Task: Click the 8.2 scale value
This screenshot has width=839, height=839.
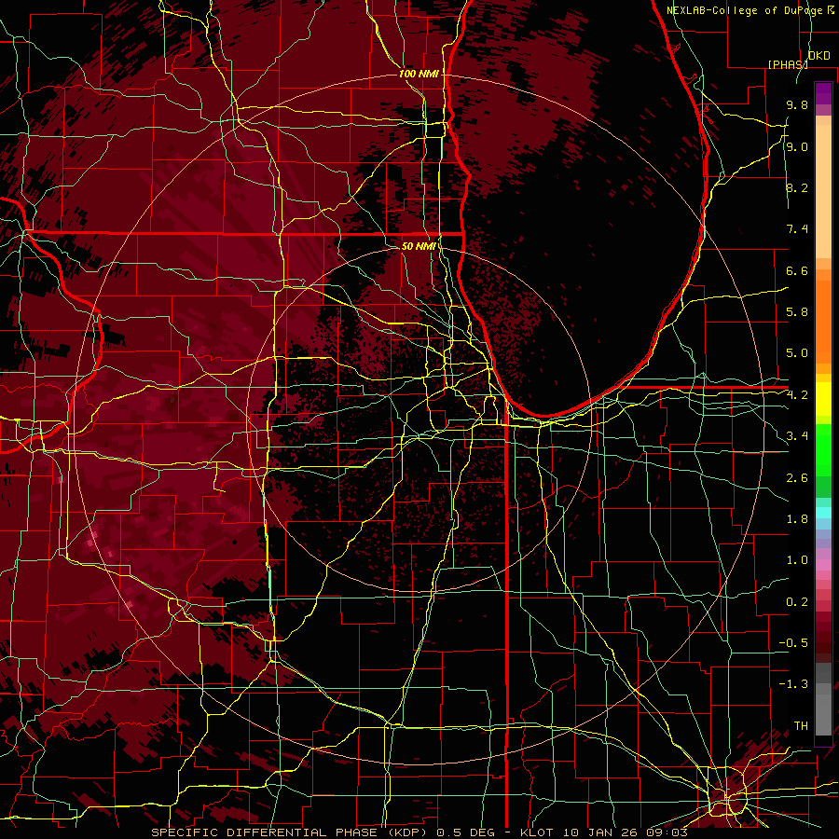Action: 797,187
